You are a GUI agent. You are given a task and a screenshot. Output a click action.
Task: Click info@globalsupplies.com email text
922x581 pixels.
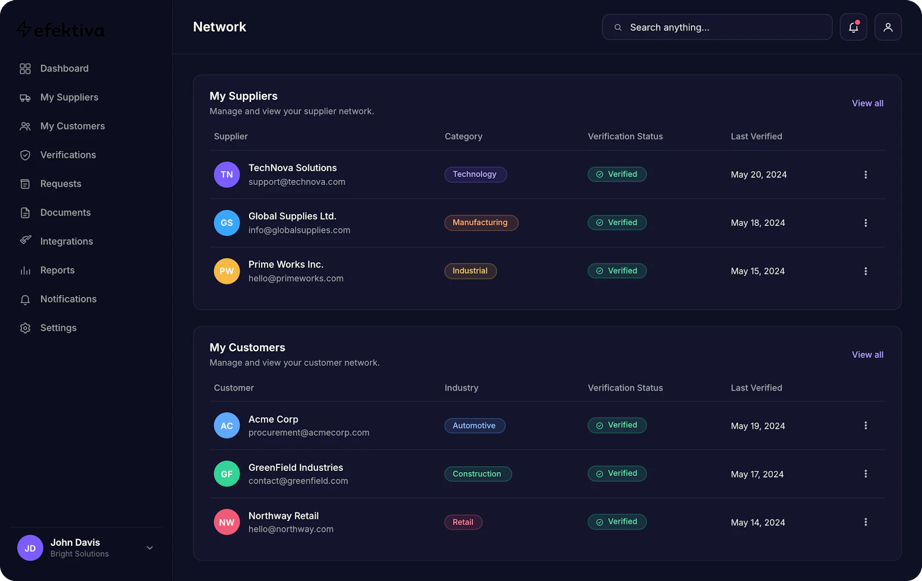(299, 231)
